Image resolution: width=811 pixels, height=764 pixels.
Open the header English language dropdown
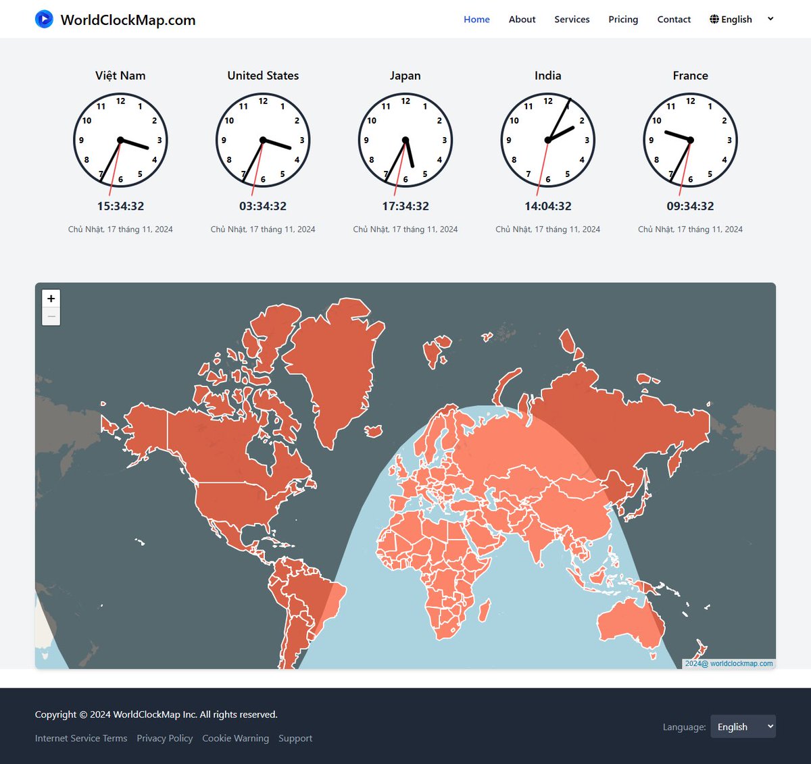tap(741, 19)
